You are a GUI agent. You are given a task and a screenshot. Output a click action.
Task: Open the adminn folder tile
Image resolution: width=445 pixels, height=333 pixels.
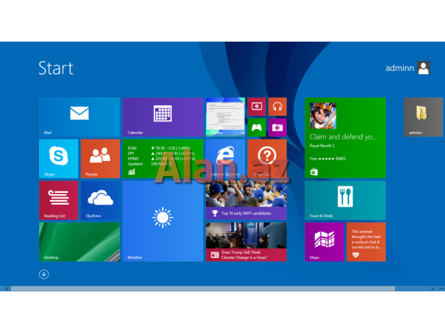(x=424, y=117)
